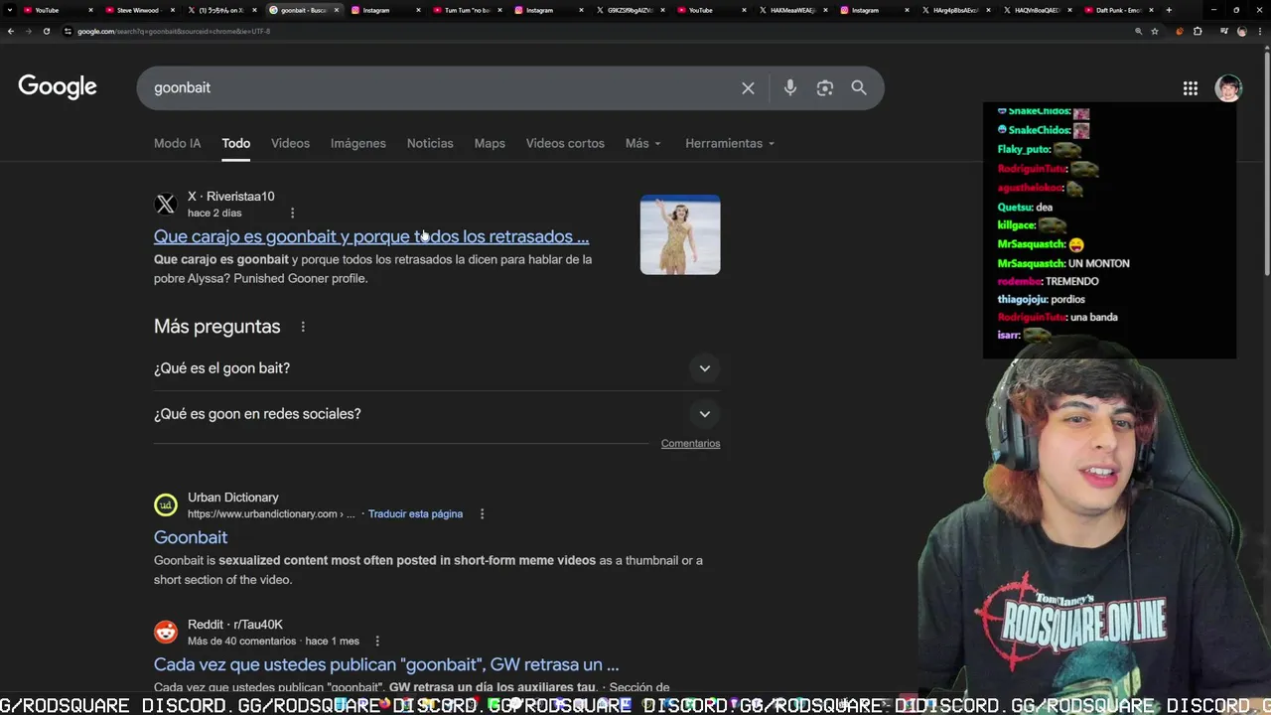The image size is (1271, 715).
Task: Switch to Videos results tab
Action: click(291, 143)
